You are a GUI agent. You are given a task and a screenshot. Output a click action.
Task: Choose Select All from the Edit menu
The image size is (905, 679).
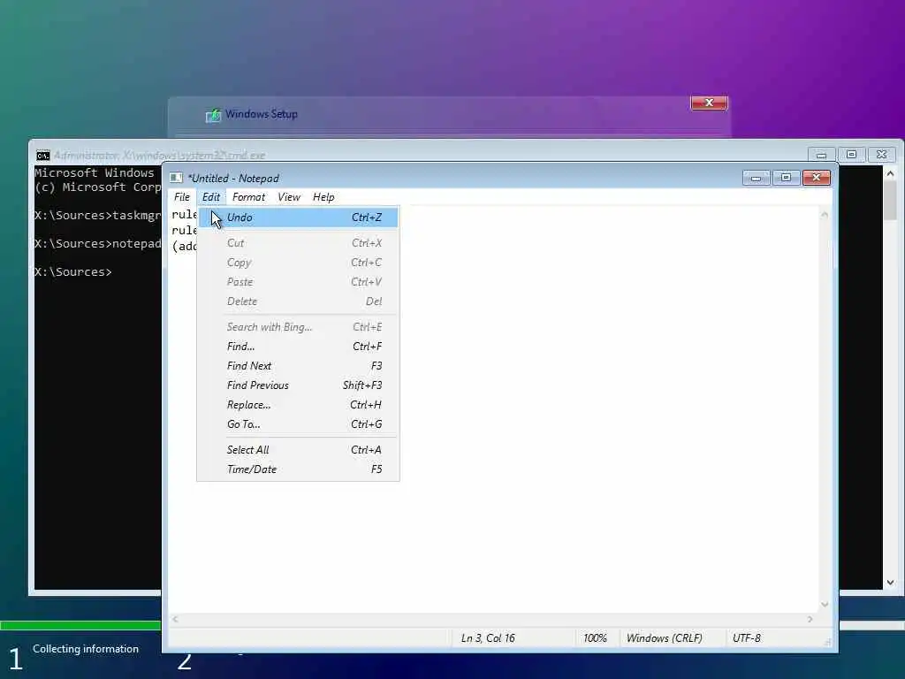[x=299, y=450]
